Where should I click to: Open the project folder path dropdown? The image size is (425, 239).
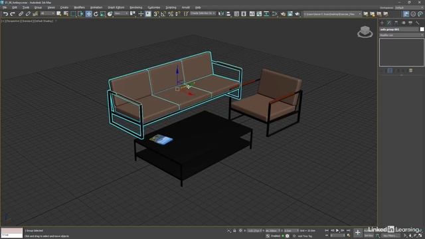(332, 14)
